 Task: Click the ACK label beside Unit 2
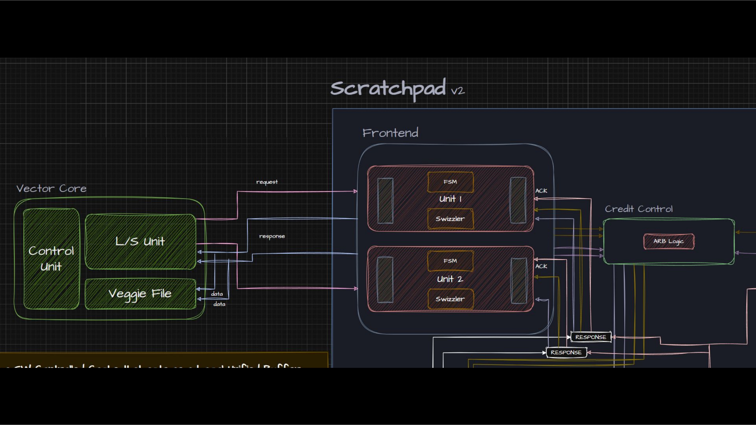[x=541, y=266]
